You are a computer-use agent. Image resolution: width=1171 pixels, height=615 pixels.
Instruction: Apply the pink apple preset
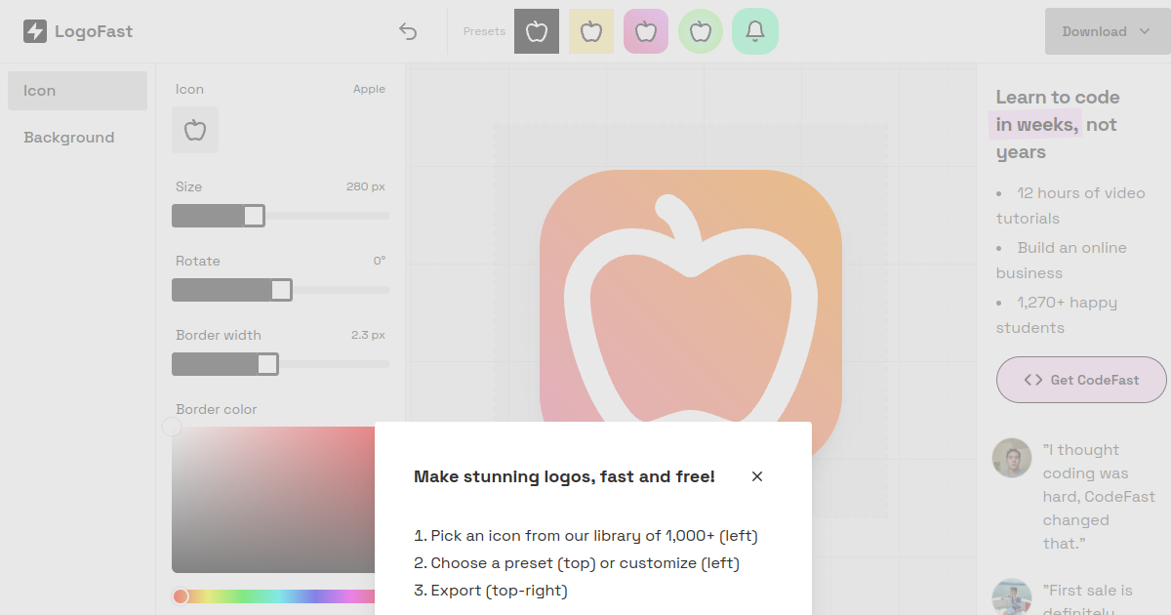point(646,31)
